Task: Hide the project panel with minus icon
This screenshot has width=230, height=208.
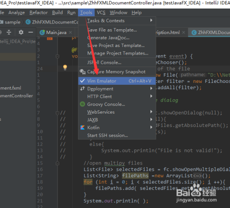Action: pos(31,32)
